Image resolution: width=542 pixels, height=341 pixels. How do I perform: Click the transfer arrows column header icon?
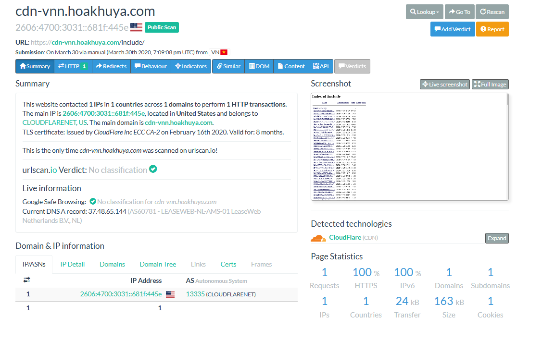[26, 280]
